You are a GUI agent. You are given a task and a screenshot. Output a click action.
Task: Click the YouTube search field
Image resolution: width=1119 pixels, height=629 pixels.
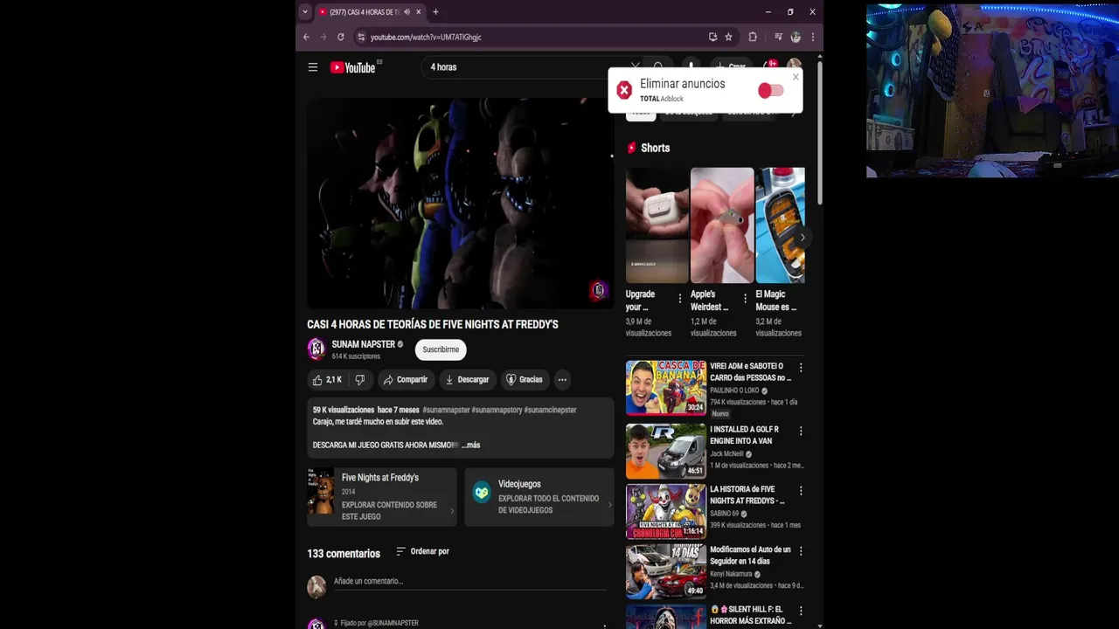525,67
